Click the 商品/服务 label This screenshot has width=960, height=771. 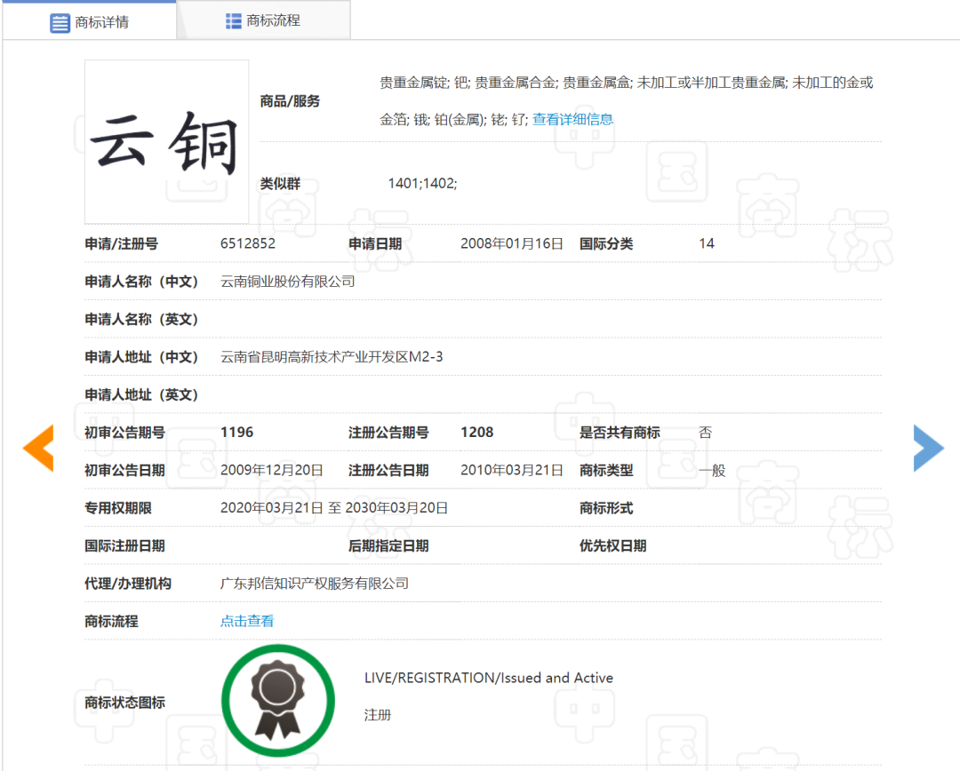click(290, 101)
